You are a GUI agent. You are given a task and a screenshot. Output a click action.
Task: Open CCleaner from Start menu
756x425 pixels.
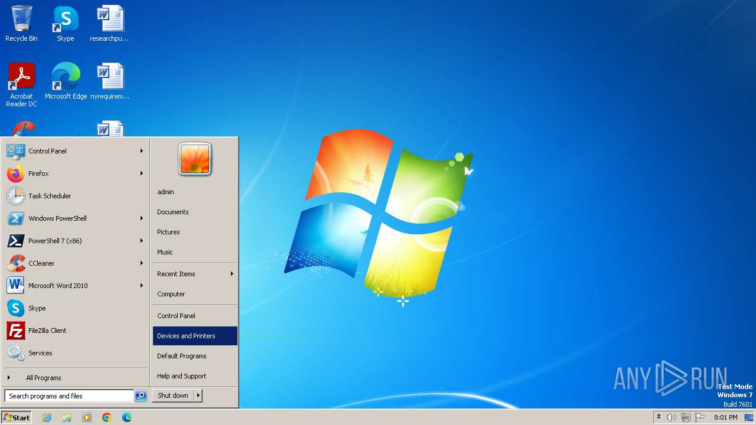[x=76, y=263]
